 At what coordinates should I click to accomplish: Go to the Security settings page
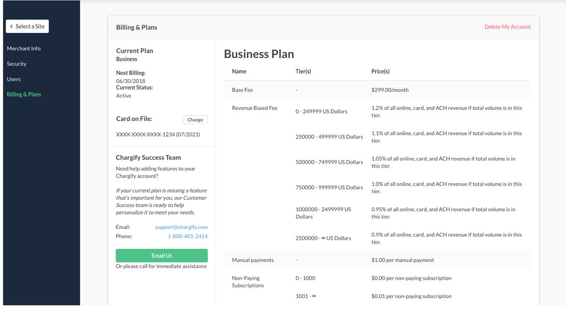17,64
